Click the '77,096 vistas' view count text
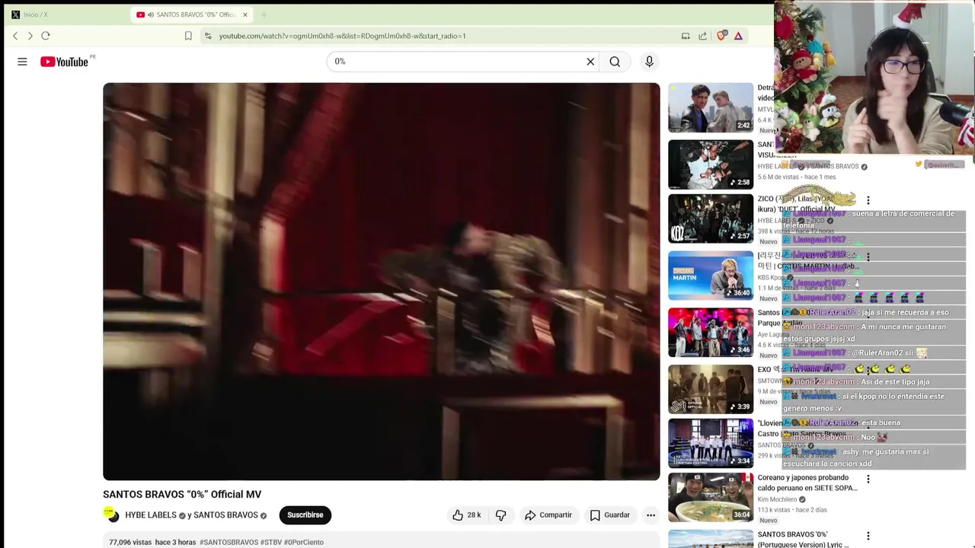The image size is (975, 548). pos(130,543)
